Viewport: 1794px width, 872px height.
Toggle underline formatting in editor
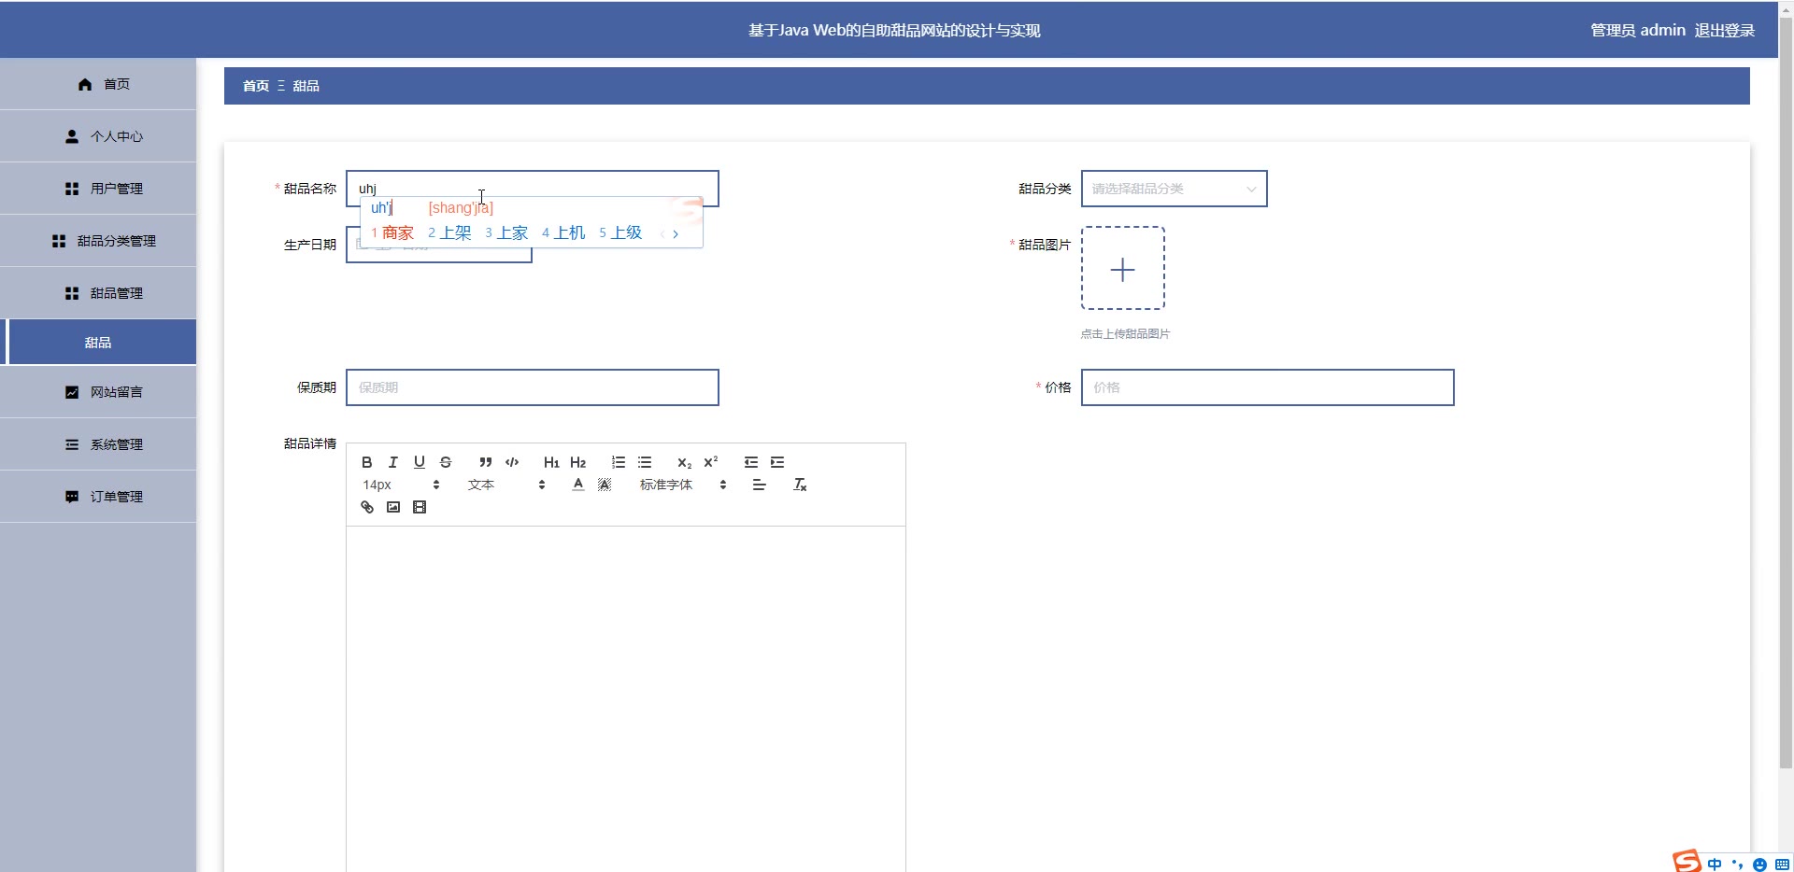pyautogui.click(x=420, y=462)
